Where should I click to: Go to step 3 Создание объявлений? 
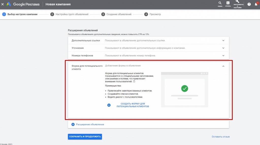[116, 14]
